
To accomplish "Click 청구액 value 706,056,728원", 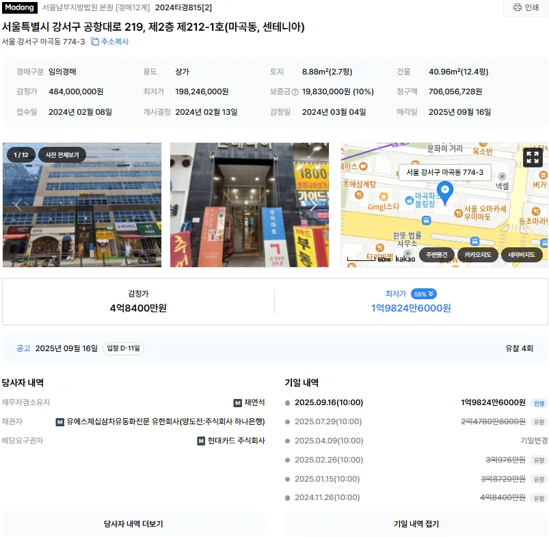I will [455, 92].
